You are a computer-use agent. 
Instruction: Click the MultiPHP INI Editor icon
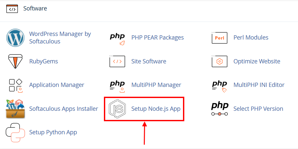(x=220, y=87)
